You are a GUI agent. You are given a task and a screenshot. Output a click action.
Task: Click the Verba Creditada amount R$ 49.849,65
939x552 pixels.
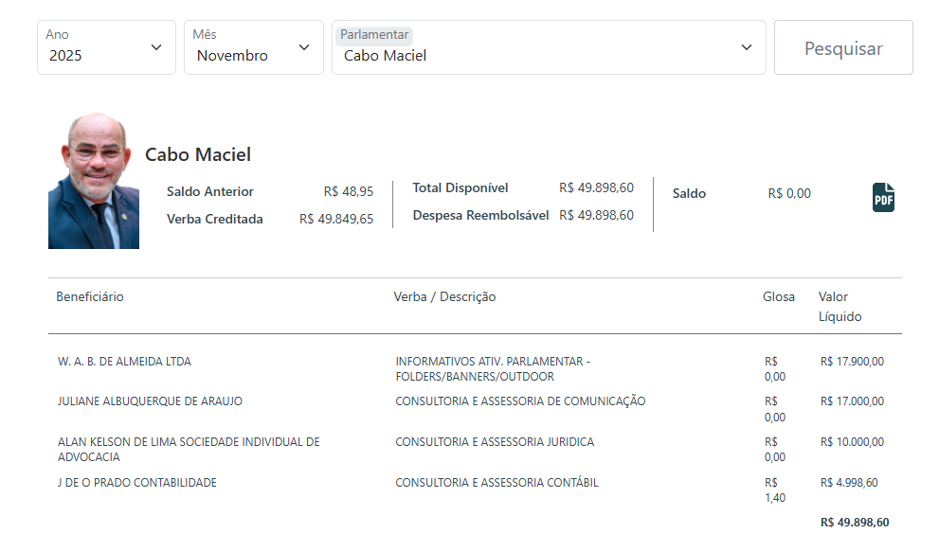(336, 219)
